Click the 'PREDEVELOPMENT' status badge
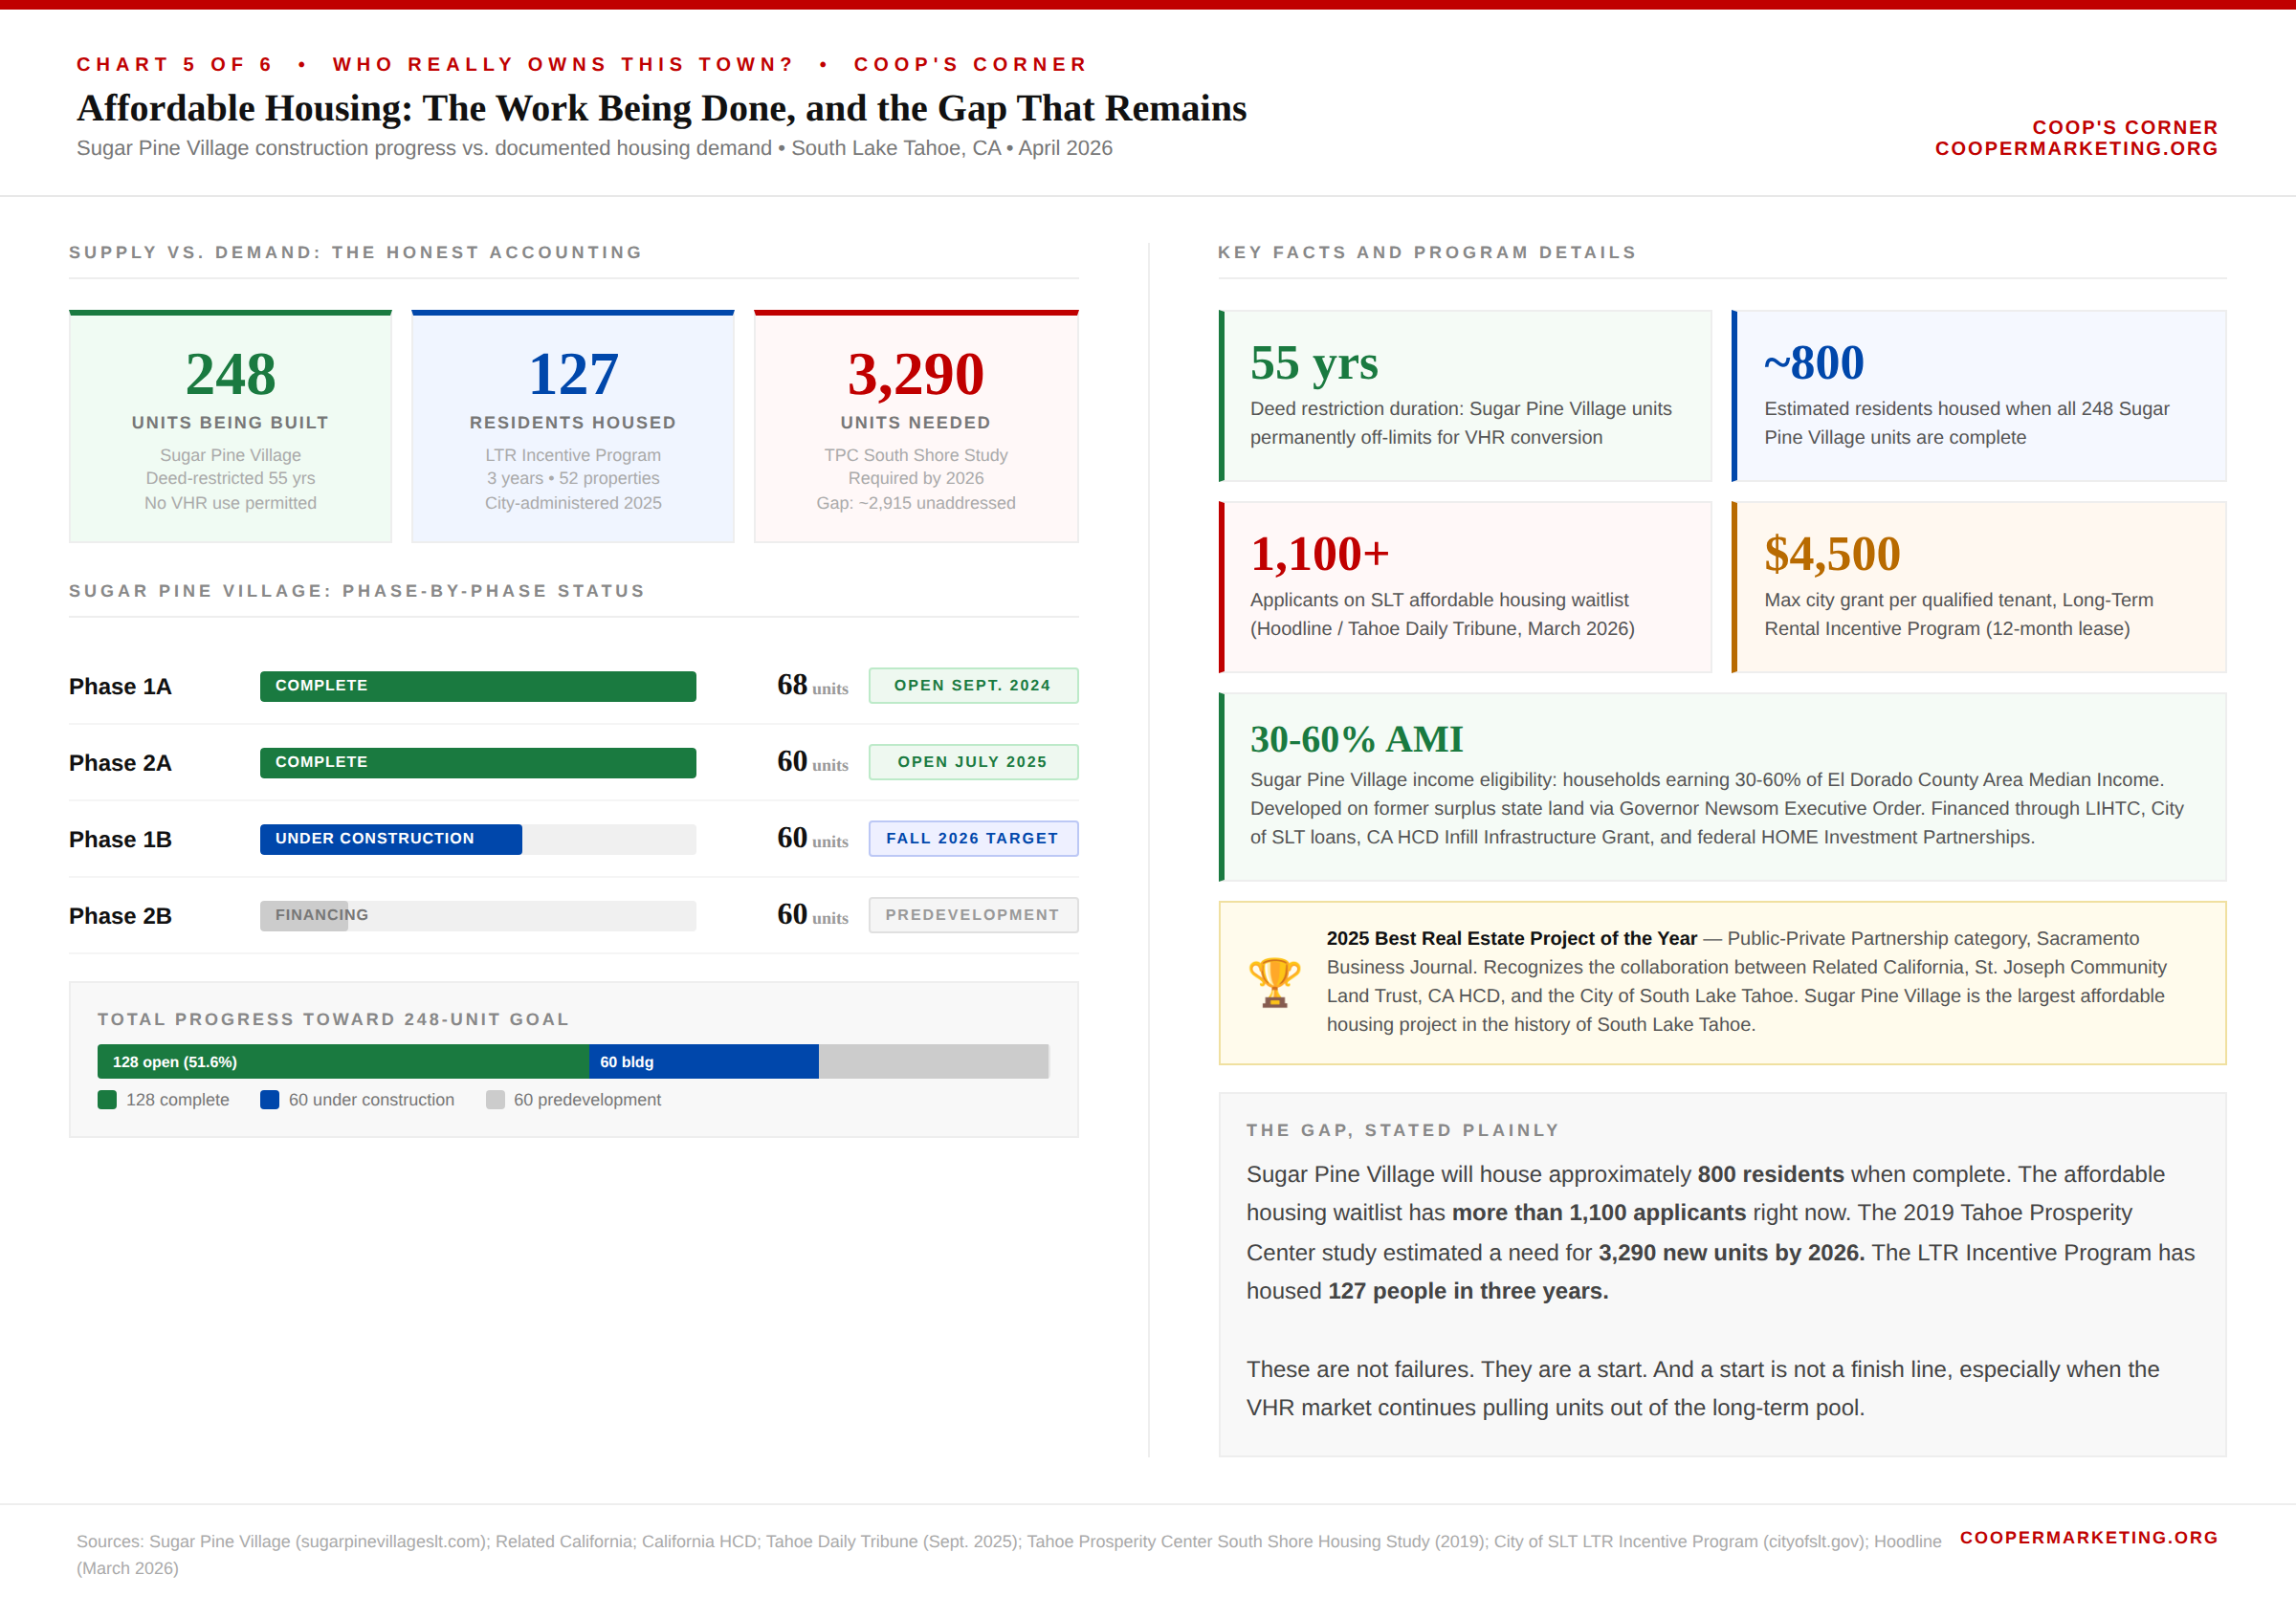The height and width of the screenshot is (1618, 2296). pos(972,914)
